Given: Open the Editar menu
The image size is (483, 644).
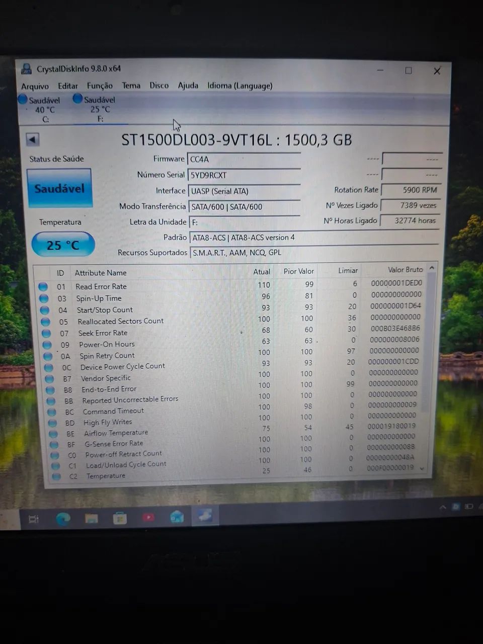Looking at the screenshot, I should tap(67, 86).
